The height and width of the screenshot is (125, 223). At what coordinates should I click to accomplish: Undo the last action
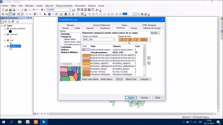34,10
